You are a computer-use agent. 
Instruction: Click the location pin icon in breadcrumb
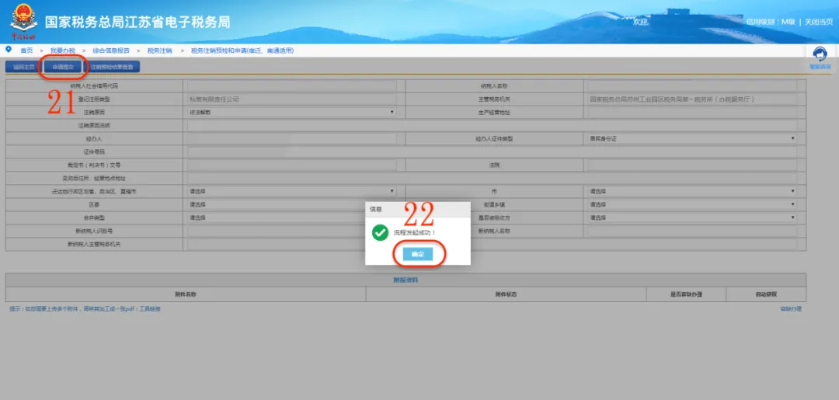pos(8,50)
